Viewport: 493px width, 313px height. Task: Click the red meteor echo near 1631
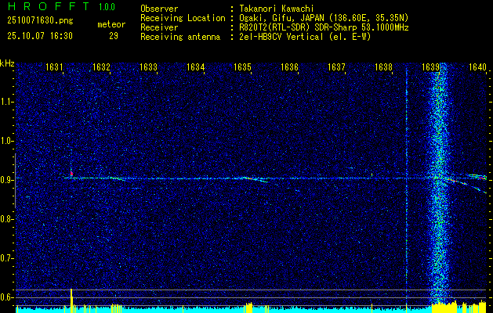point(71,173)
